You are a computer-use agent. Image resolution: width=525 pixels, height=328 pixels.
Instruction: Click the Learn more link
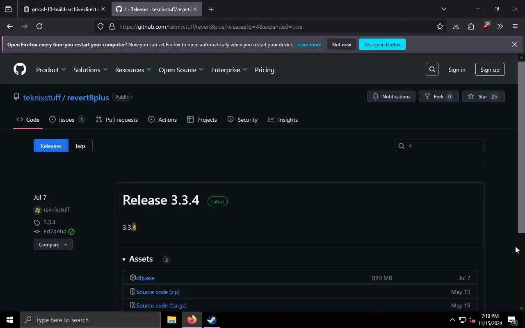click(309, 44)
